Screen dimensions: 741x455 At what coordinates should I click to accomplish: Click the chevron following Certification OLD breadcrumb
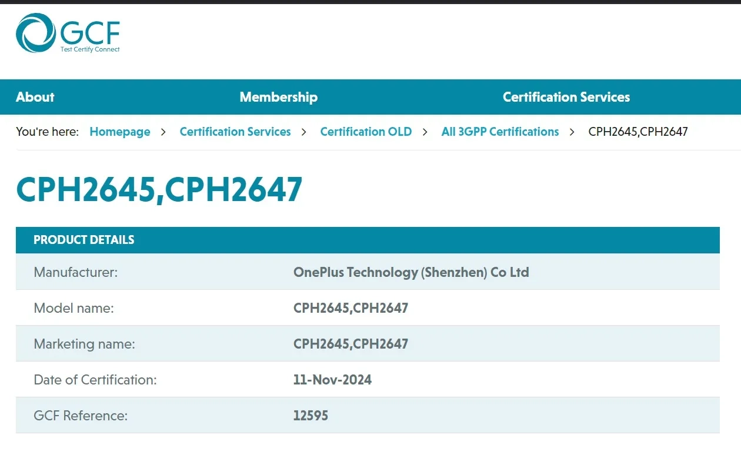[425, 132]
